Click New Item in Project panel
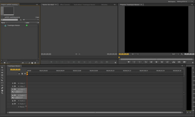Image resolution: width=195 pixels, height=117 pixels. pyautogui.click(x=35, y=63)
